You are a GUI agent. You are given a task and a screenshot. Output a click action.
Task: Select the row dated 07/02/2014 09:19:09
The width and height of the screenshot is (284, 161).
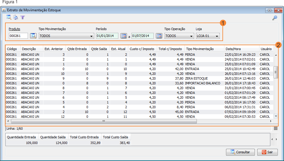(x=139, y=112)
